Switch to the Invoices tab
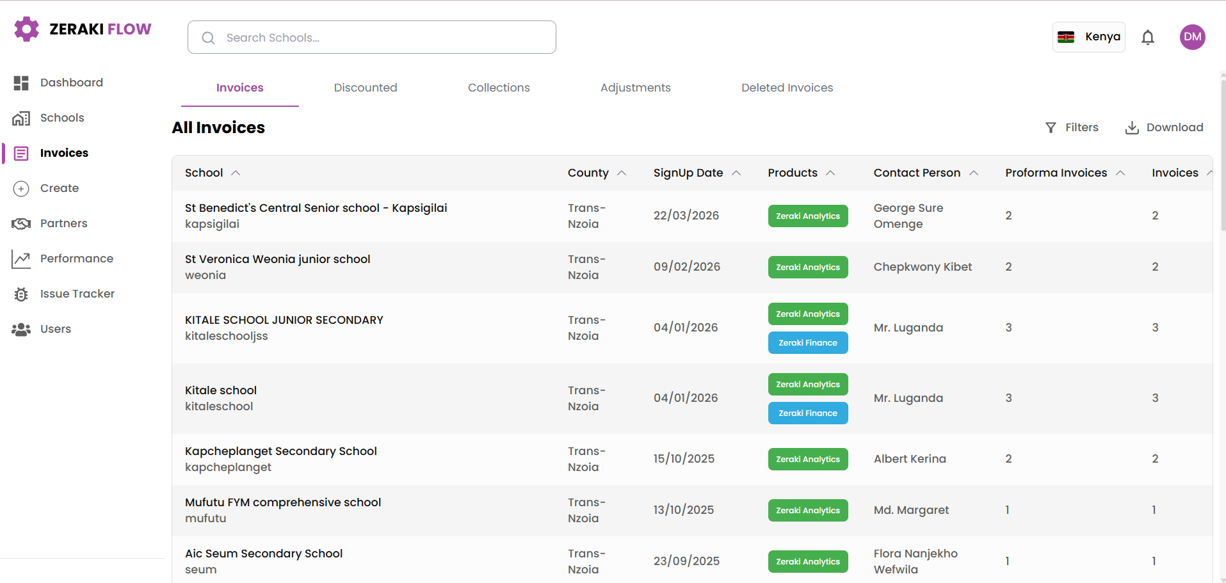 240,88
